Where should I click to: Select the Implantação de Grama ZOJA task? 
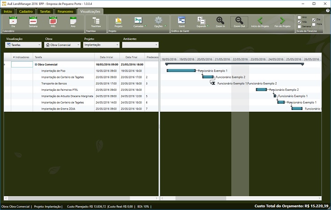(58, 109)
